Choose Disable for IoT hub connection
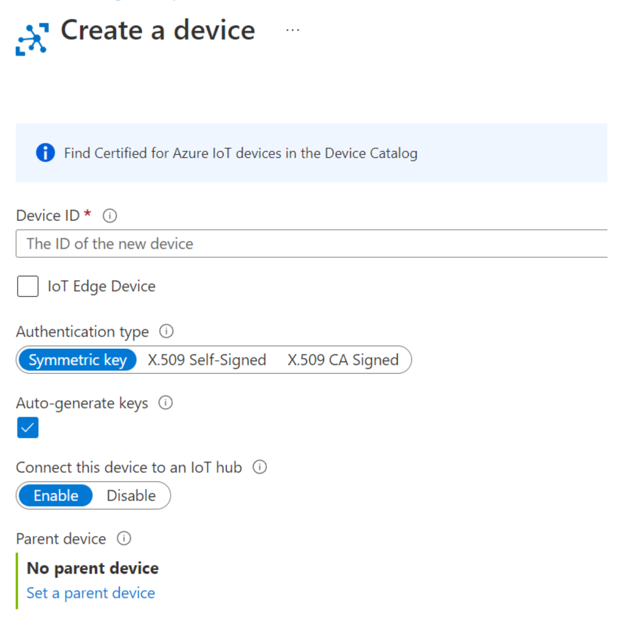Viewport: 625px width, 622px height. tap(131, 495)
